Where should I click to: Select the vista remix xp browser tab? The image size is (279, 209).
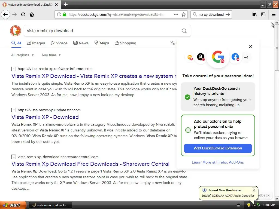pyautogui.click(x=30, y=5)
